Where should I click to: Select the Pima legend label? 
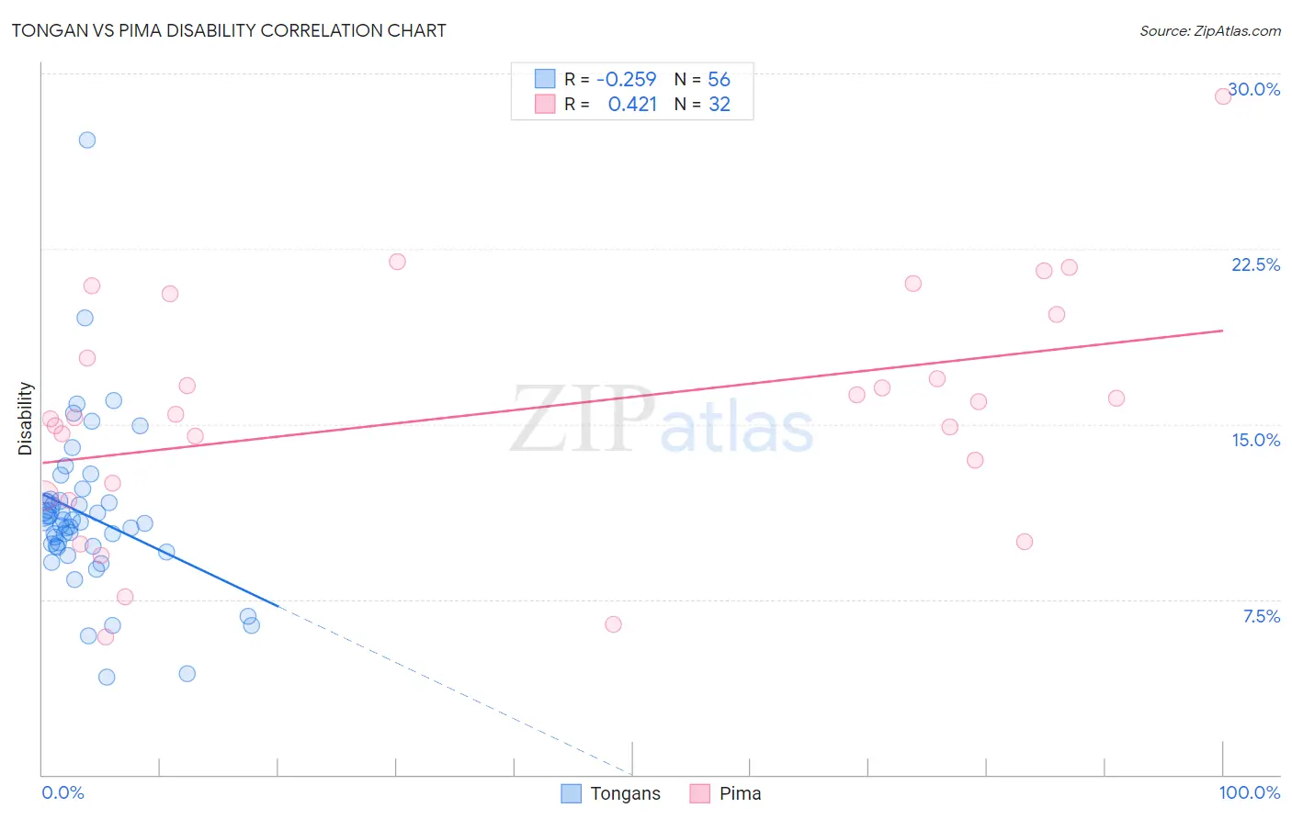click(x=741, y=793)
